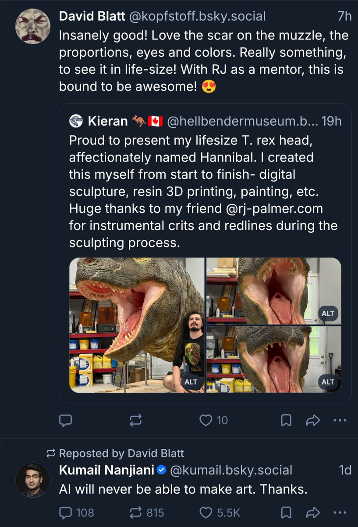Reply to David Blatt's T. rex post
The height and width of the screenshot is (527, 358).
pyautogui.click(x=65, y=421)
